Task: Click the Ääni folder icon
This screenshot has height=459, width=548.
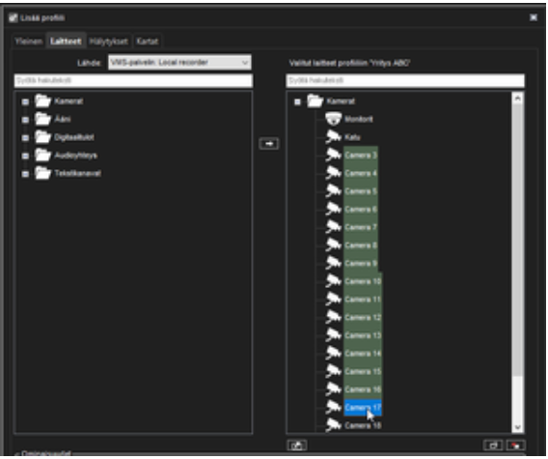Action: point(43,119)
